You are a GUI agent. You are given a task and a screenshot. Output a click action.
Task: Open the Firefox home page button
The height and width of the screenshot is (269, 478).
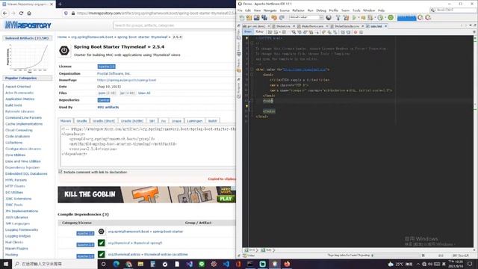29,13
